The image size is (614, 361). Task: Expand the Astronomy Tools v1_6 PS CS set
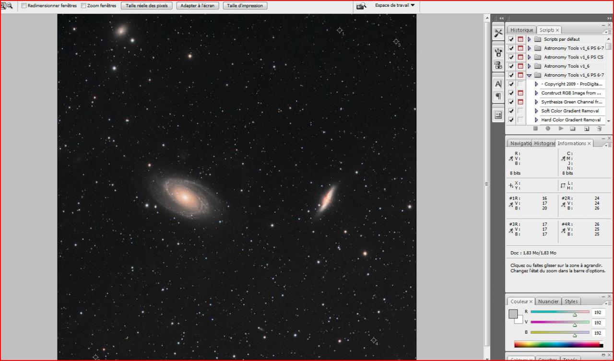tap(529, 57)
